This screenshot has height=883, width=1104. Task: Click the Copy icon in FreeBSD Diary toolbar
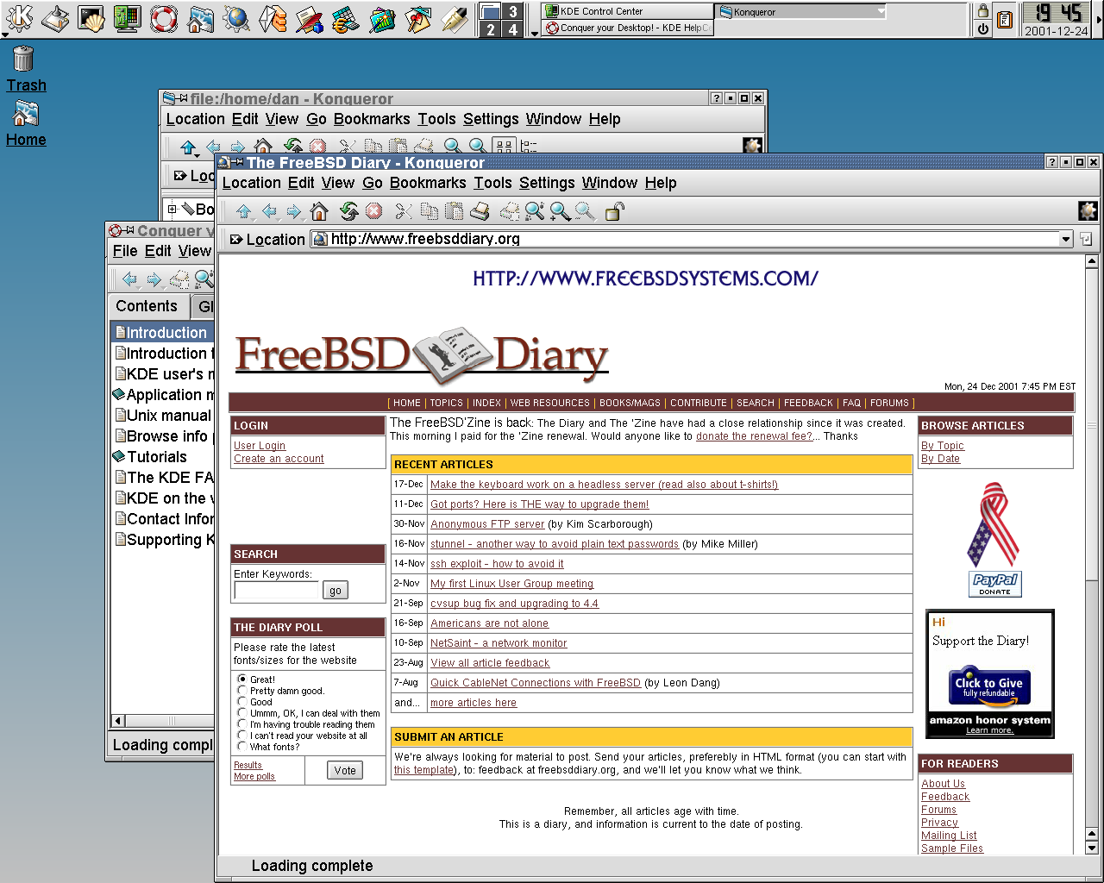tap(429, 211)
